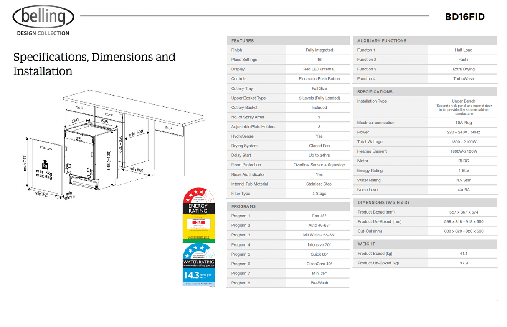The image size is (507, 327).
Task: Click the DESIGN COLLECTION text under logo
Action: coord(43,33)
